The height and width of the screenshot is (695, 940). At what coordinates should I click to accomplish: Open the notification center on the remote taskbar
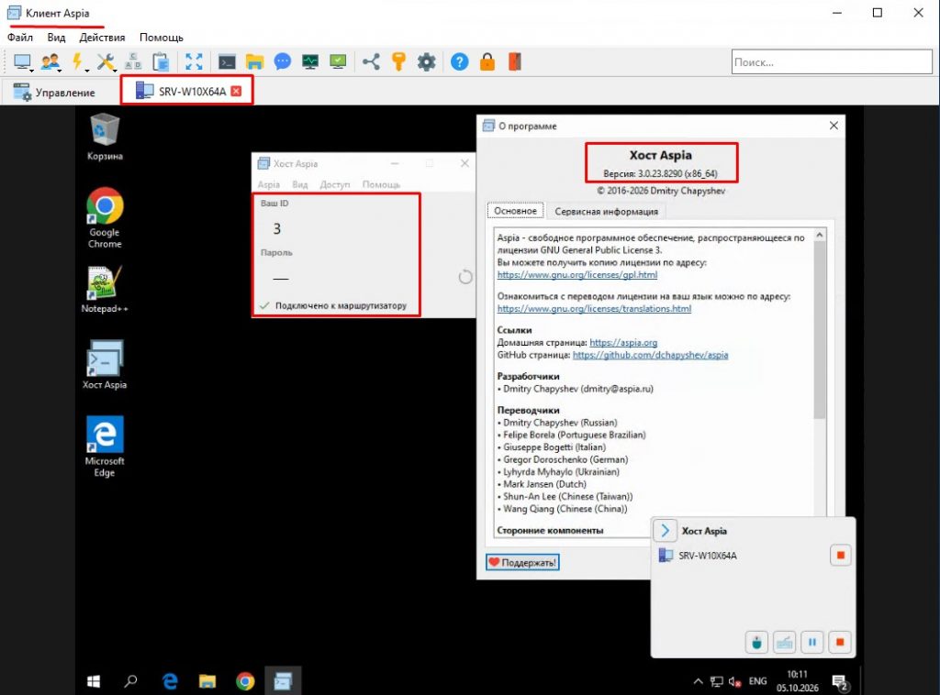point(840,682)
